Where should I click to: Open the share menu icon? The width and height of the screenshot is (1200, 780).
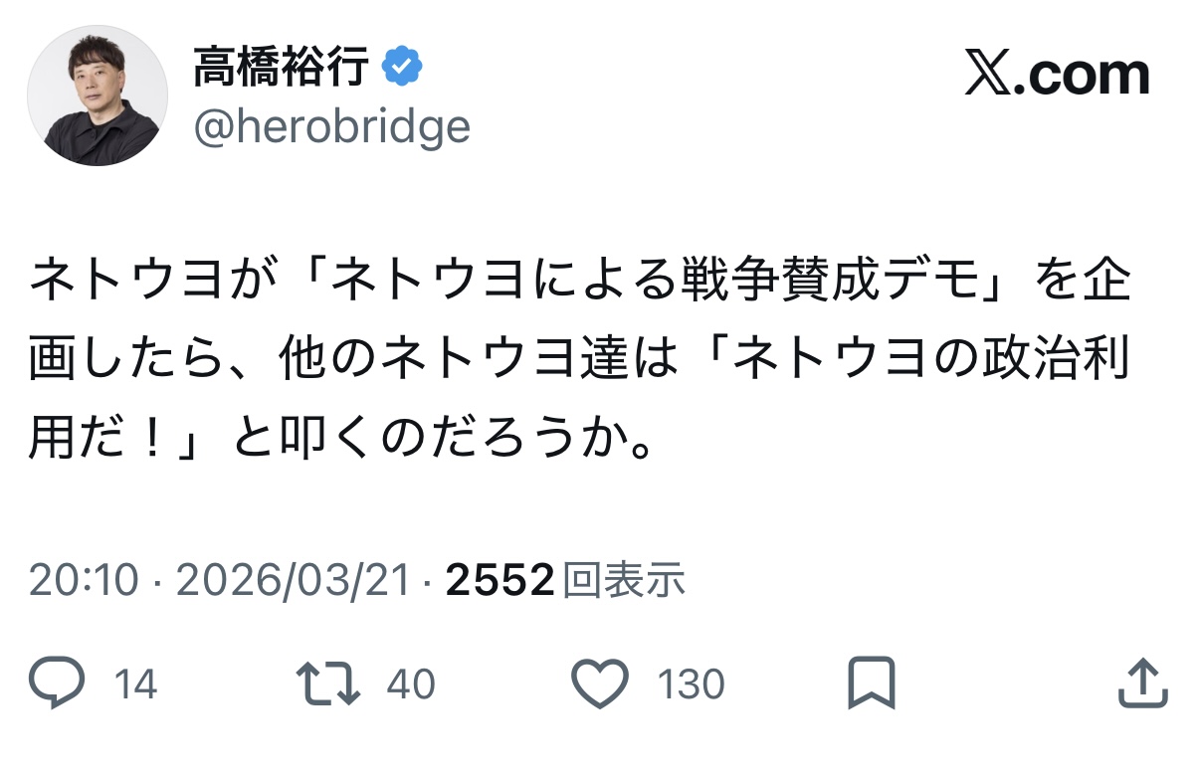[x=1141, y=683]
